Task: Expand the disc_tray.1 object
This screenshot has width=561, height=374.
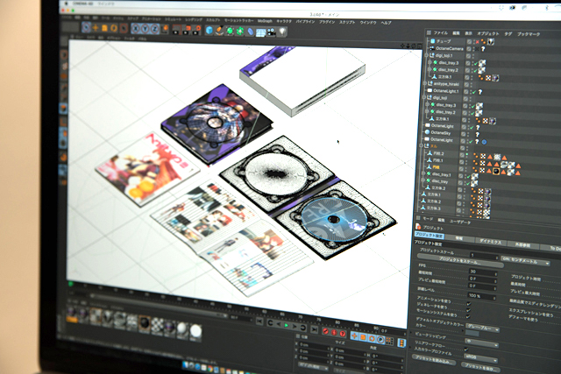Action: [x=424, y=174]
